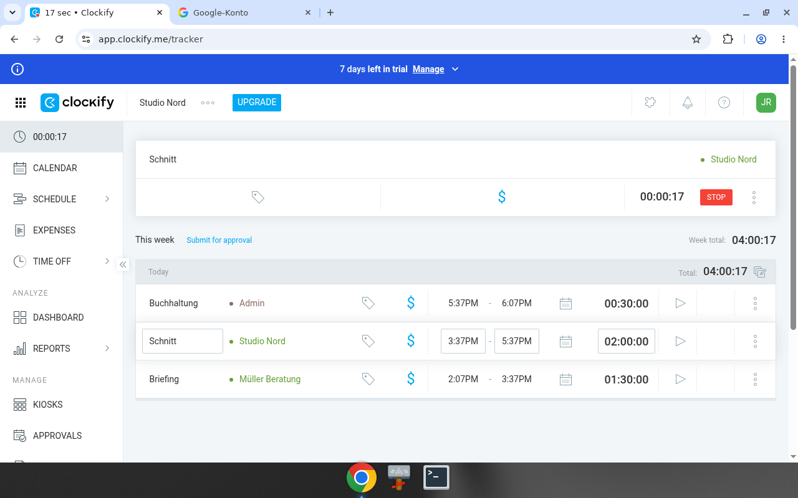This screenshot has height=498, width=798.
Task: Click the bulk edit icon beside Today total
Action: (x=759, y=271)
